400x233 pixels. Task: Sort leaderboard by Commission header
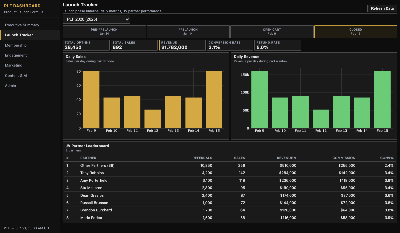(x=344, y=158)
